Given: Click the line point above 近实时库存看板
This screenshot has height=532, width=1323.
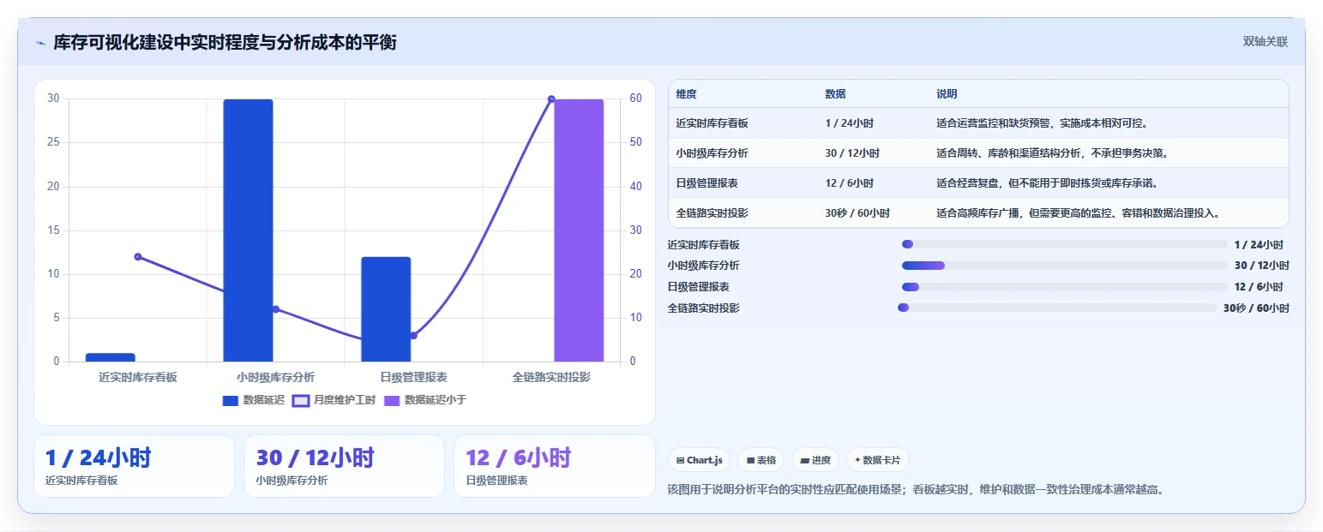Looking at the screenshot, I should coord(138,257).
